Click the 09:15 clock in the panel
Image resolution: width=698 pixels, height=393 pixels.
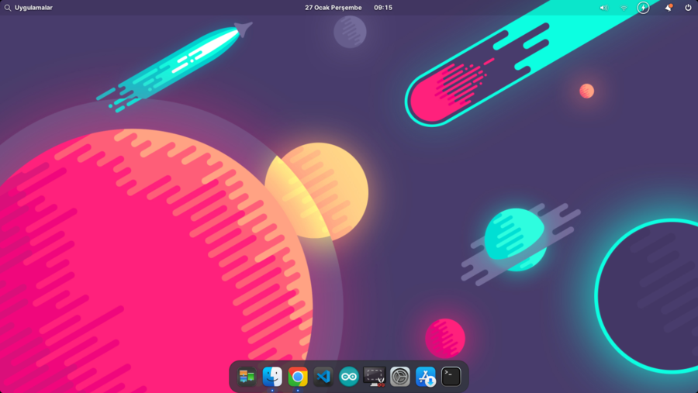click(383, 8)
